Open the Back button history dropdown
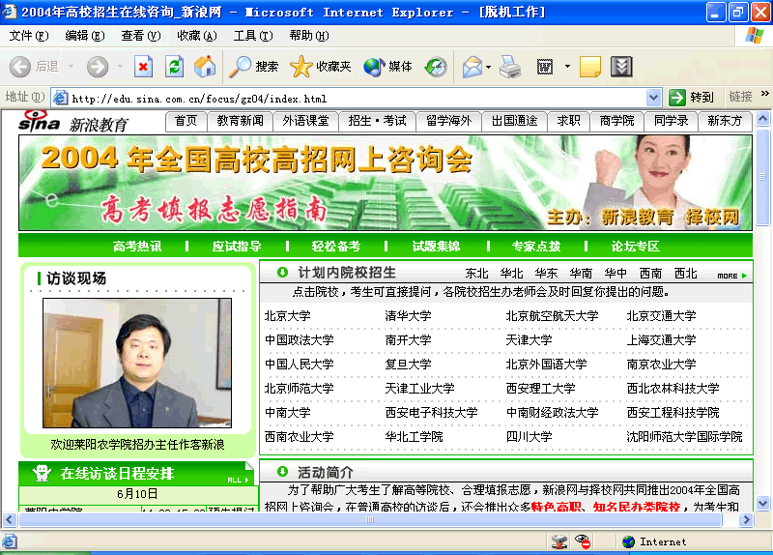 [71, 67]
